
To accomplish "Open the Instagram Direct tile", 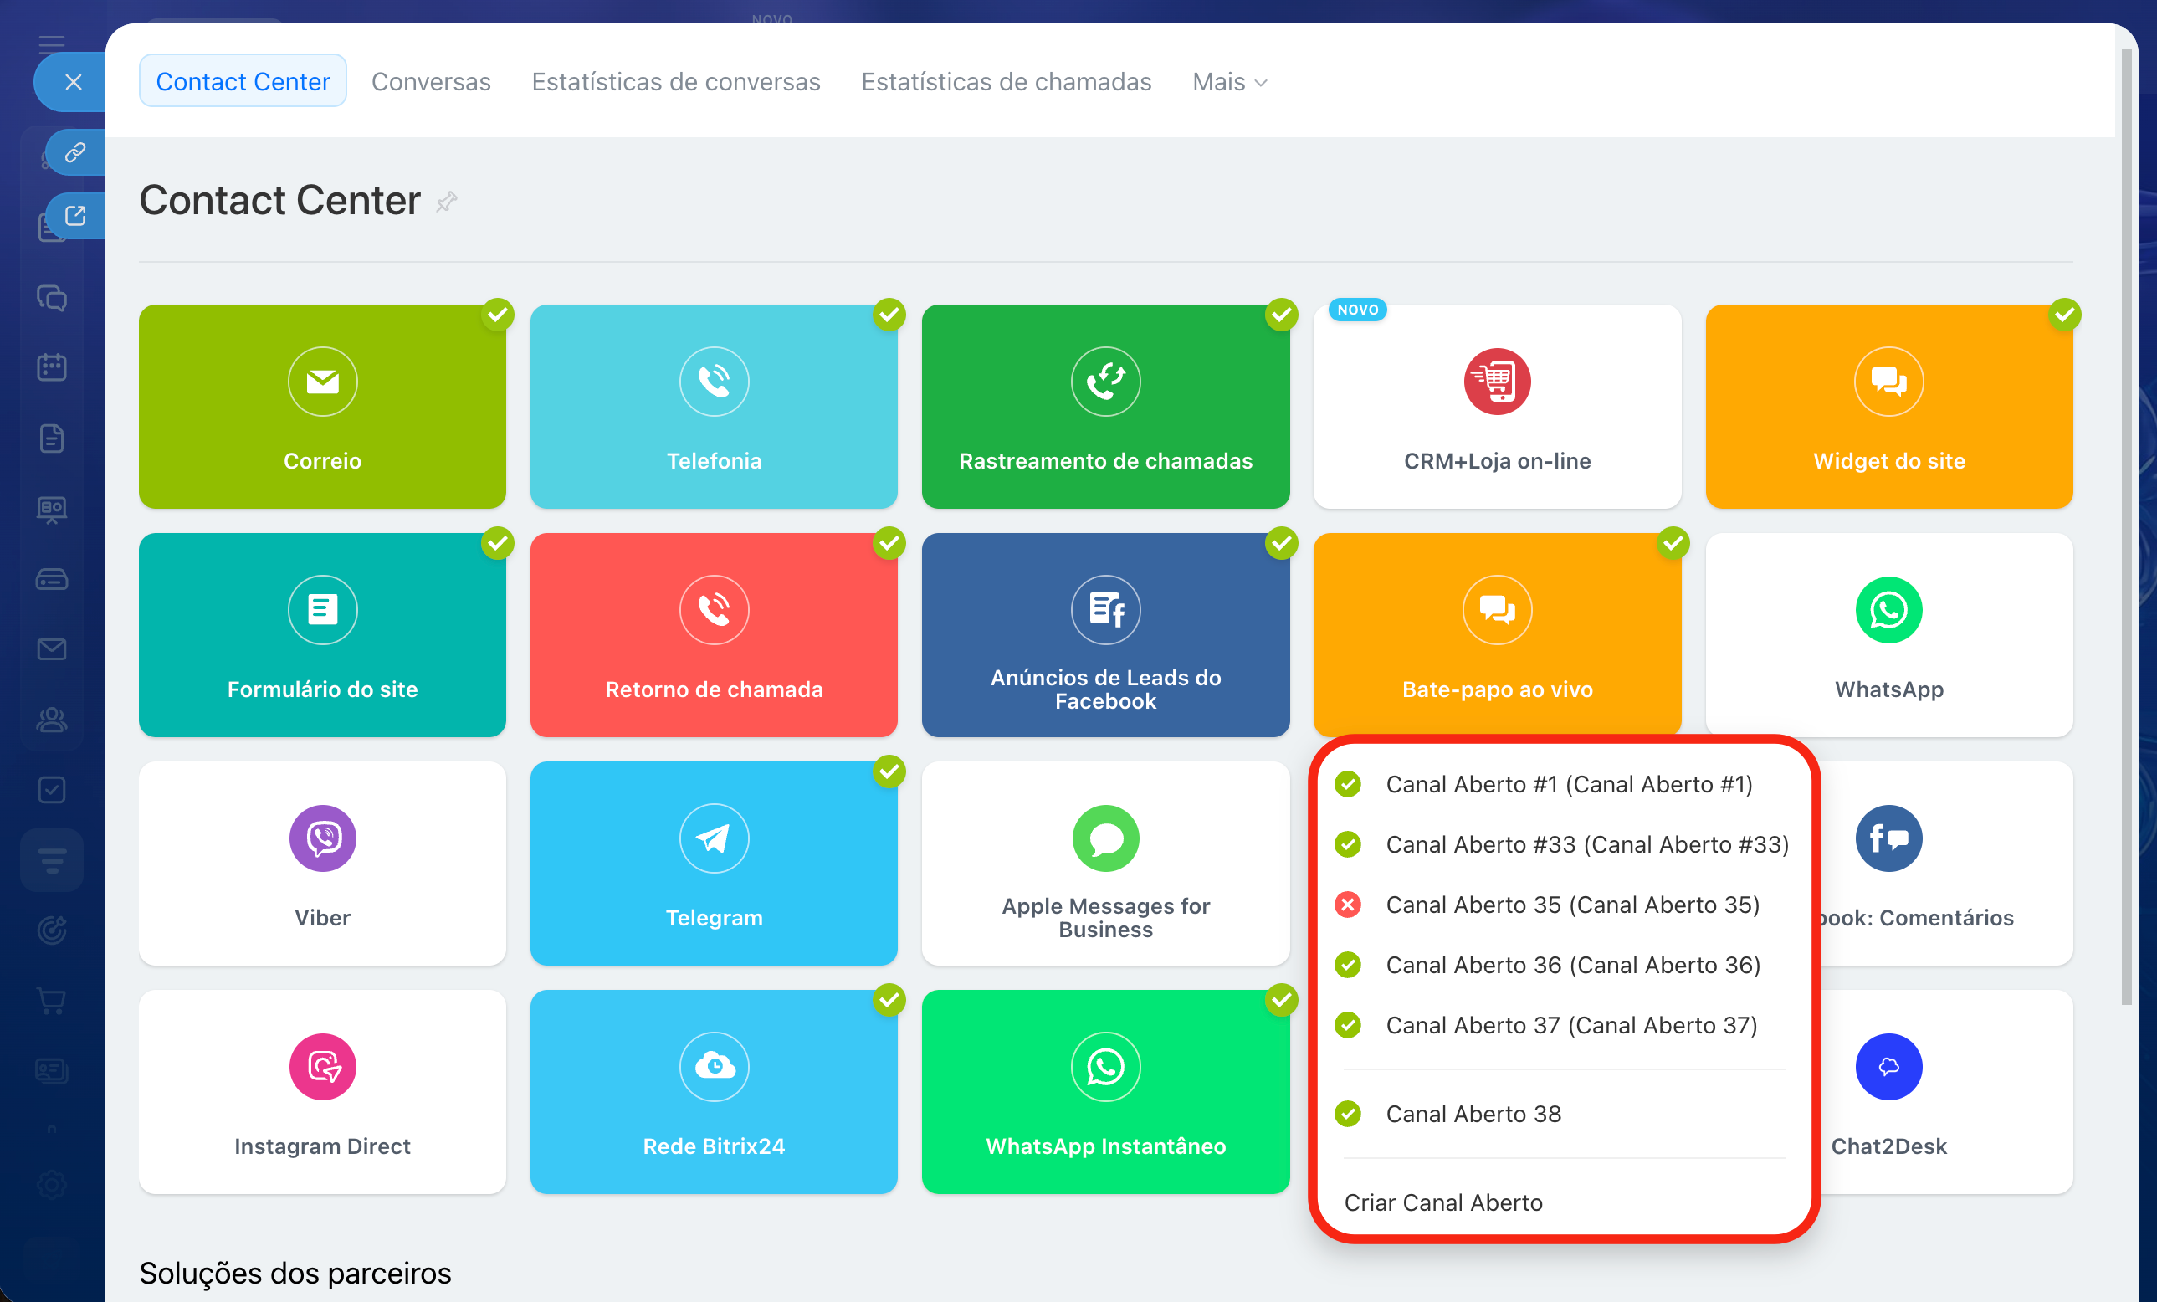I will click(x=322, y=1092).
